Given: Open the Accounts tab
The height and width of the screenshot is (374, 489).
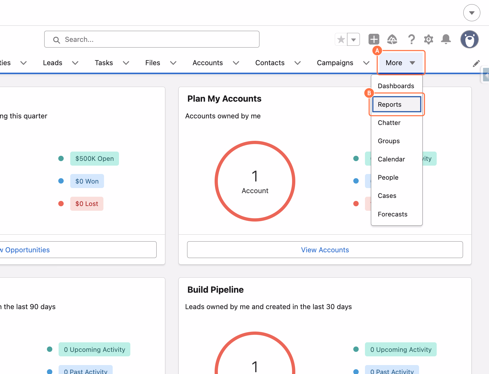Looking at the screenshot, I should 208,63.
